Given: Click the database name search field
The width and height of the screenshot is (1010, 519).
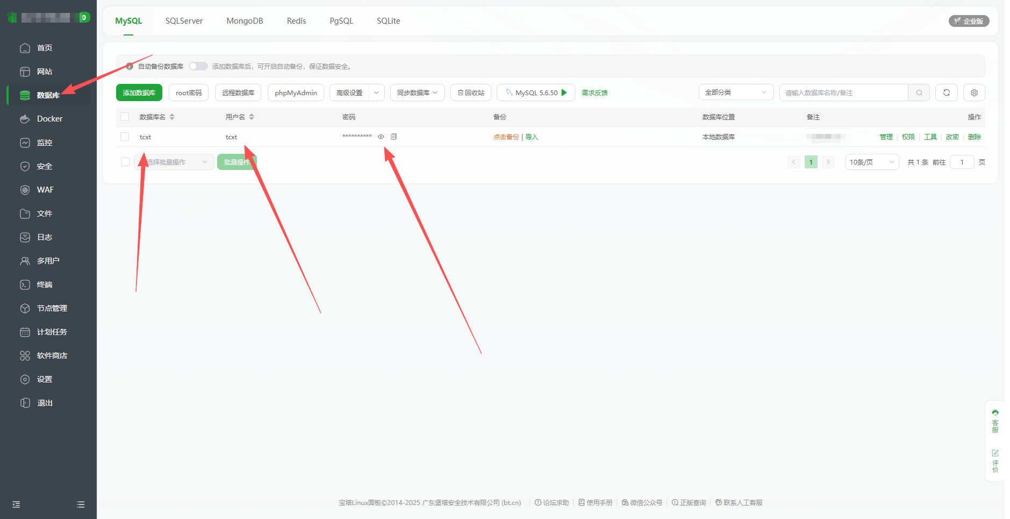Looking at the screenshot, I should 843,93.
